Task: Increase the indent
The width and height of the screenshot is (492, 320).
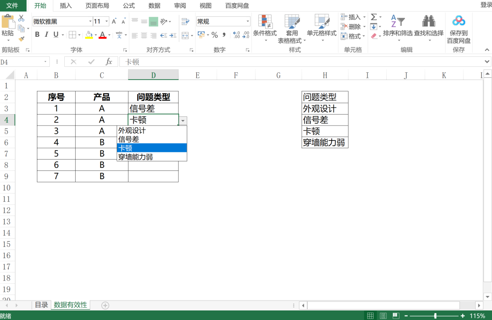Action: pyautogui.click(x=173, y=35)
